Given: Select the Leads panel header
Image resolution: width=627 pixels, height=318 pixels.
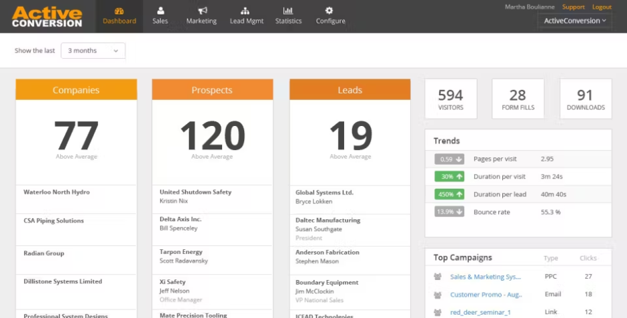Looking at the screenshot, I should point(350,90).
